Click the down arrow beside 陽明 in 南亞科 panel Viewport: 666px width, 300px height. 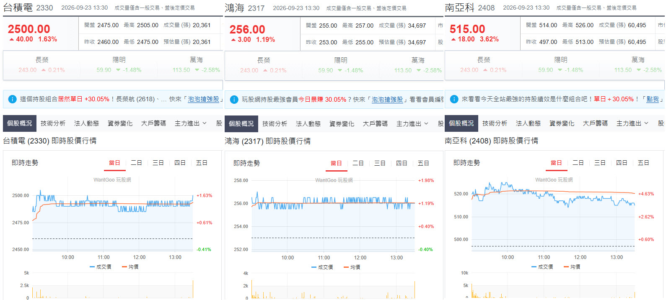pyautogui.click(x=560, y=70)
